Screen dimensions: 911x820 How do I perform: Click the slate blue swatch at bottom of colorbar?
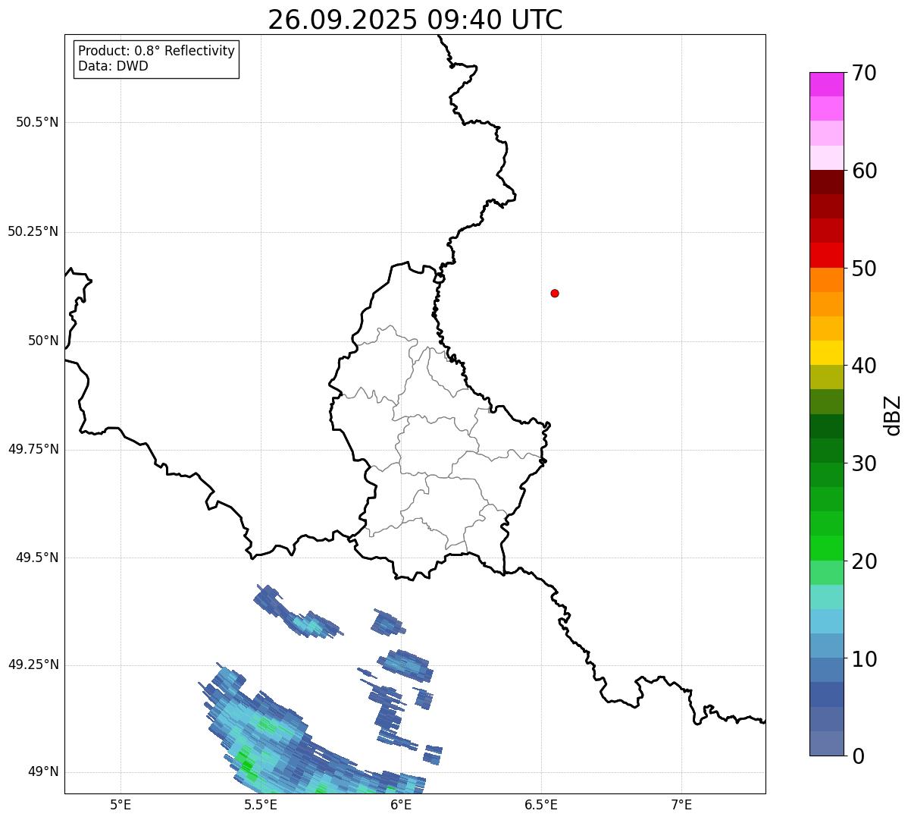826,743
